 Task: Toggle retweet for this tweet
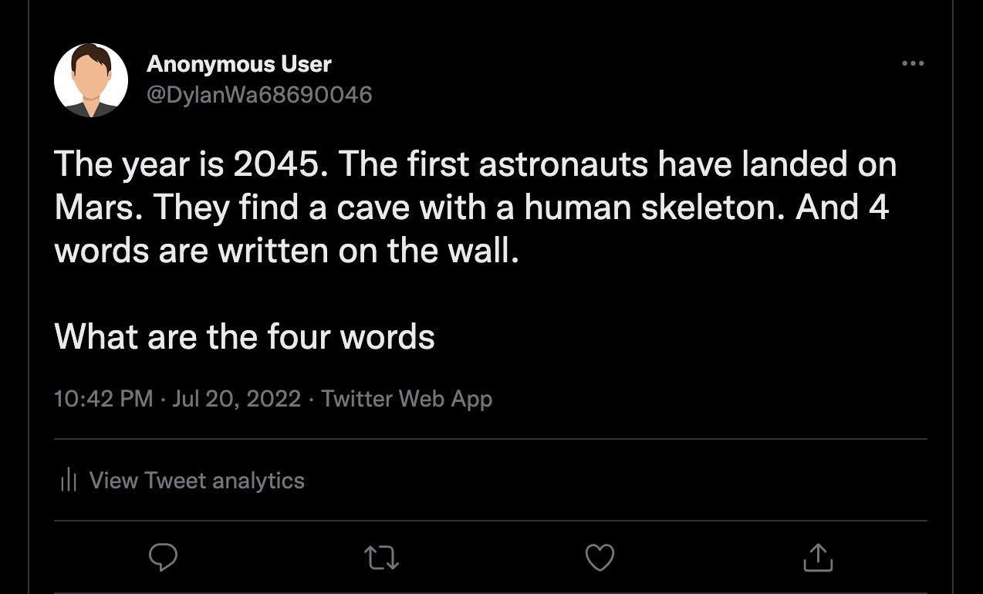[381, 557]
